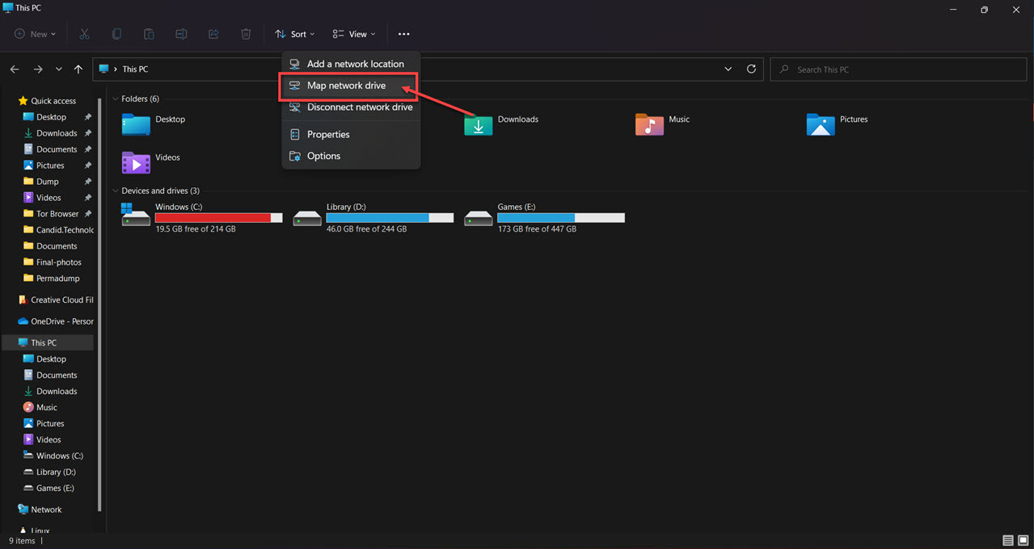Open the View dropdown
Image resolution: width=1034 pixels, height=549 pixels.
click(353, 34)
